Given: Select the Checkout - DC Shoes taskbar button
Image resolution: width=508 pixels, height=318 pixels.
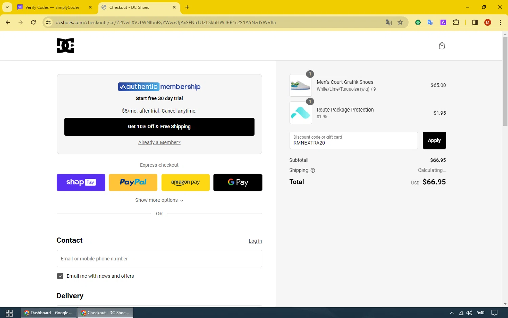Looking at the screenshot, I should (105, 313).
